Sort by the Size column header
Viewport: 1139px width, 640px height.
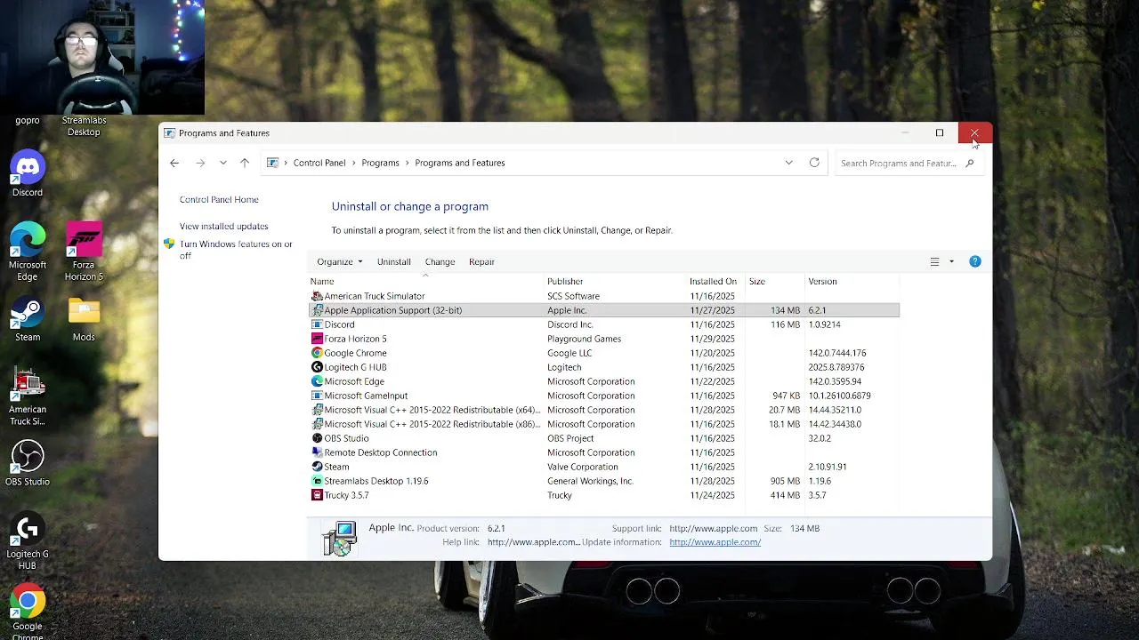(774, 281)
